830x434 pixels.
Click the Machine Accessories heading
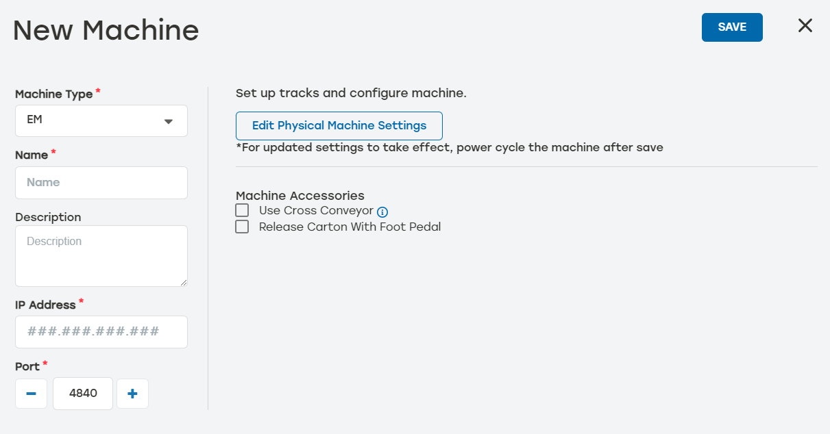(300, 196)
